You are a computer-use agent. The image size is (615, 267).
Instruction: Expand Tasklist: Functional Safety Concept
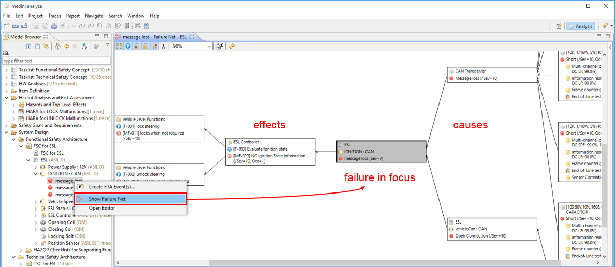6,70
